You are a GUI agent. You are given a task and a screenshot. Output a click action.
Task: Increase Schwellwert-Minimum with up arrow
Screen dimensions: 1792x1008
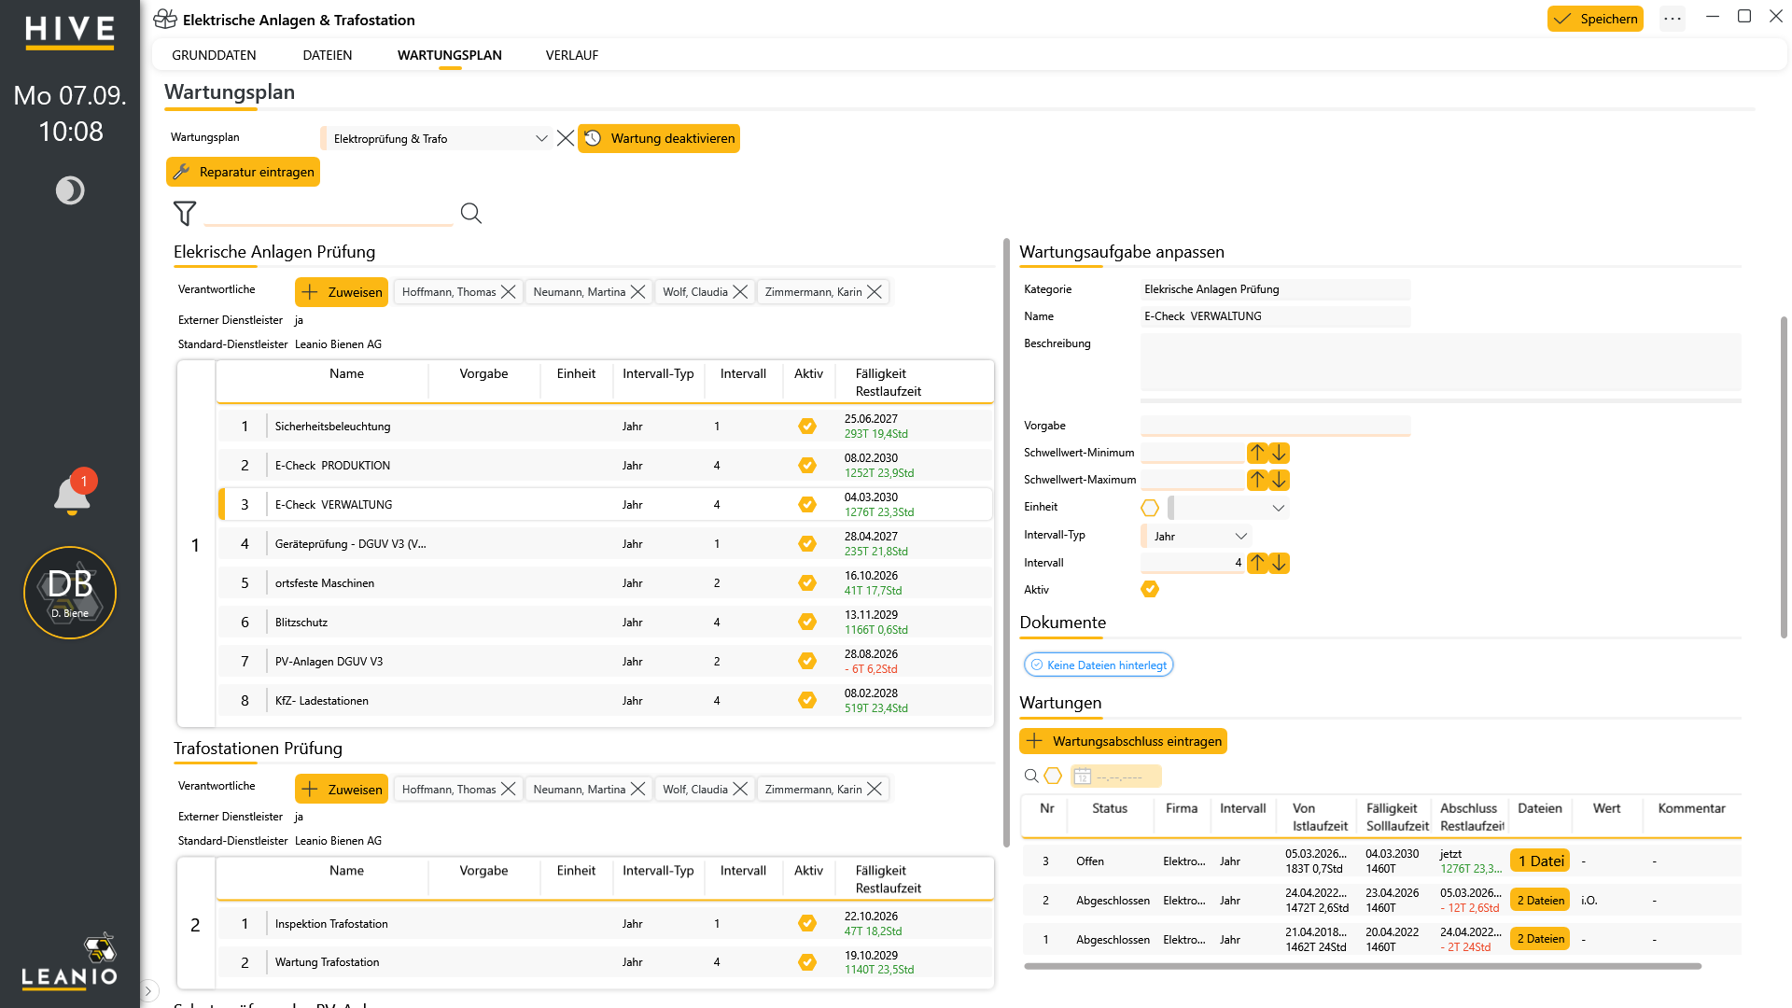tap(1257, 453)
